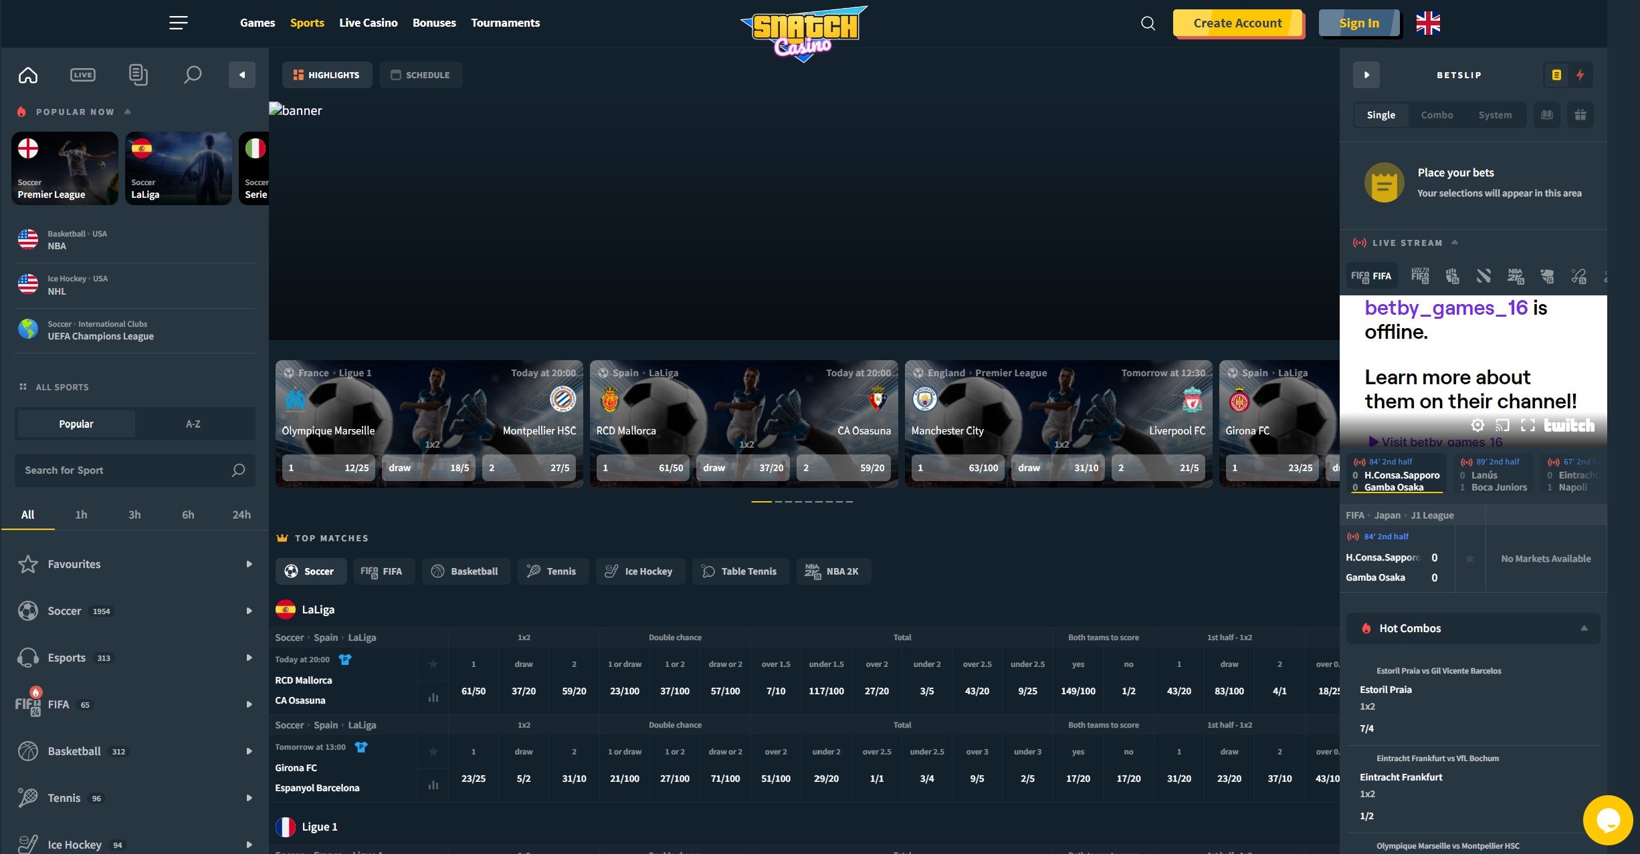Open the hamburger menu icon

point(178,23)
